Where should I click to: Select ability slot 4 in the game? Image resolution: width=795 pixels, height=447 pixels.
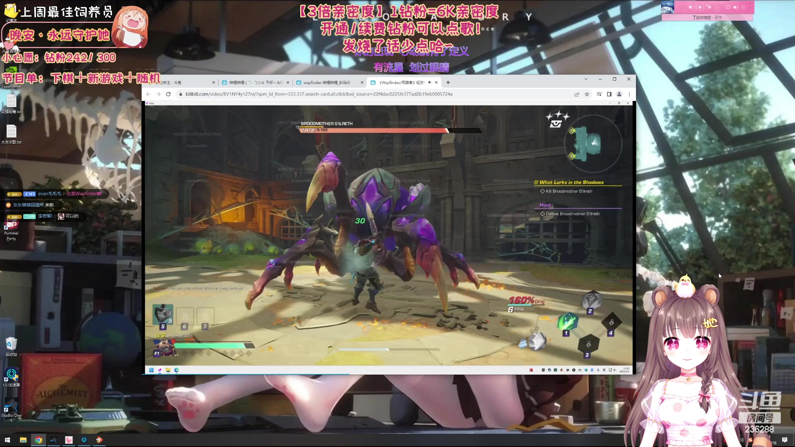(x=611, y=322)
